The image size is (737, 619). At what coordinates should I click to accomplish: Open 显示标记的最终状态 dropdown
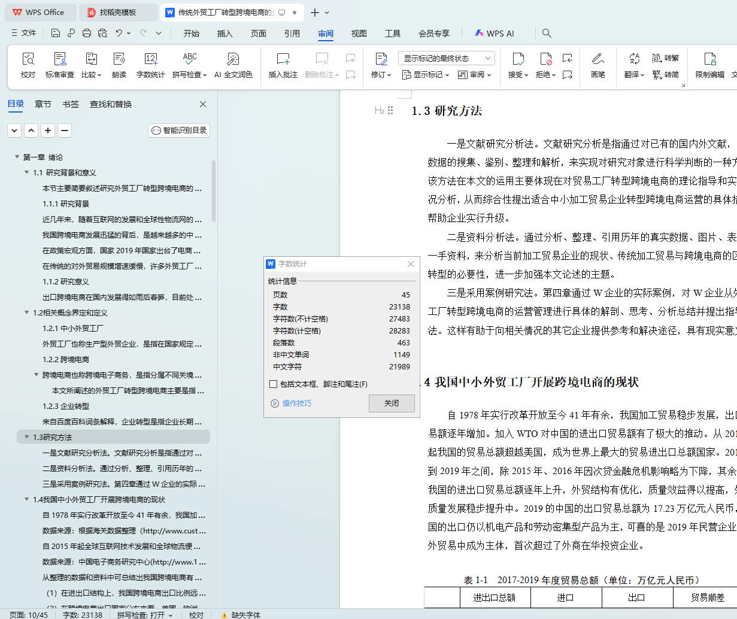446,58
